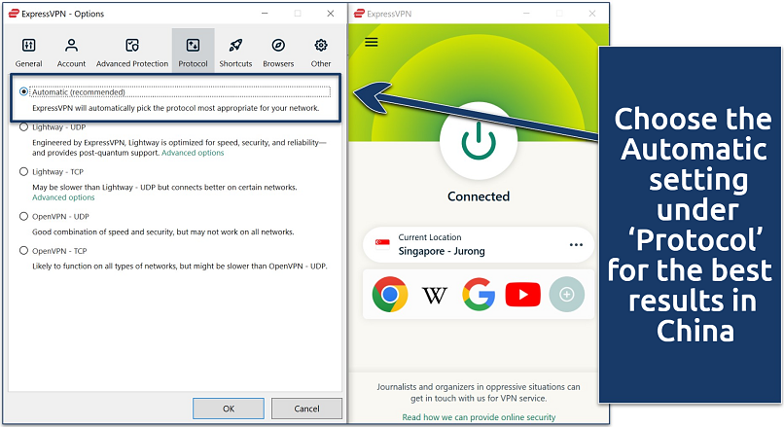The image size is (784, 427).
Task: Launch the YouTube shortcut
Action: (522, 294)
